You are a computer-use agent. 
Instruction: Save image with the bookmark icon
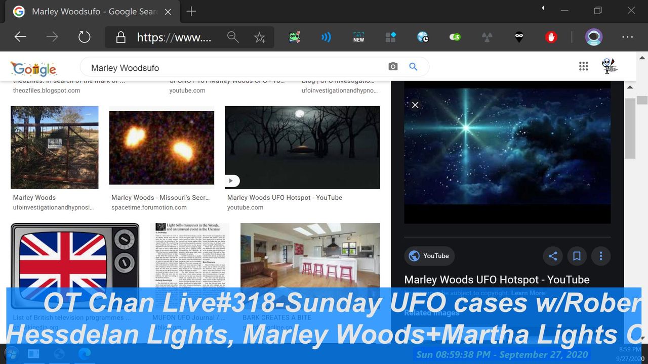click(577, 256)
